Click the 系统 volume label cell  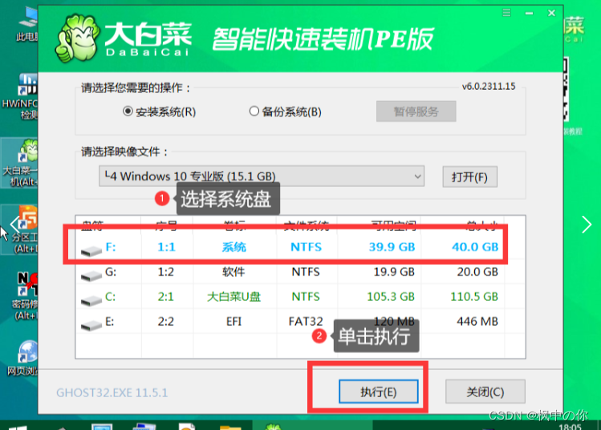[x=233, y=247]
